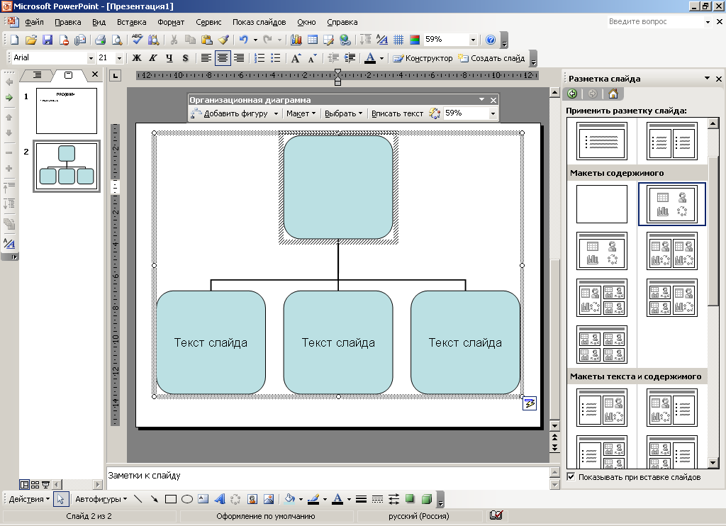Screen dimensions: 726x526
Task: Open the line color picker
Action: click(325, 499)
